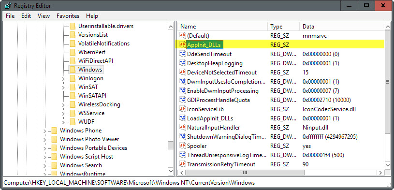Click the values pane vertical scrollbar thumb
Viewport: 394px width, 190px height.
[x=388, y=82]
